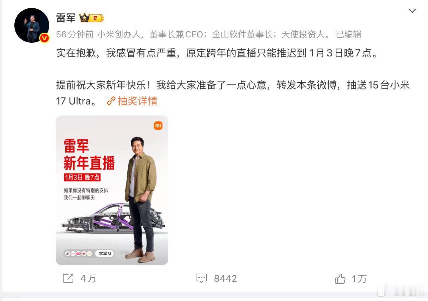Click the social platform icons in poster
Image resolution: width=428 pixels, height=301 pixels.
(x=79, y=253)
